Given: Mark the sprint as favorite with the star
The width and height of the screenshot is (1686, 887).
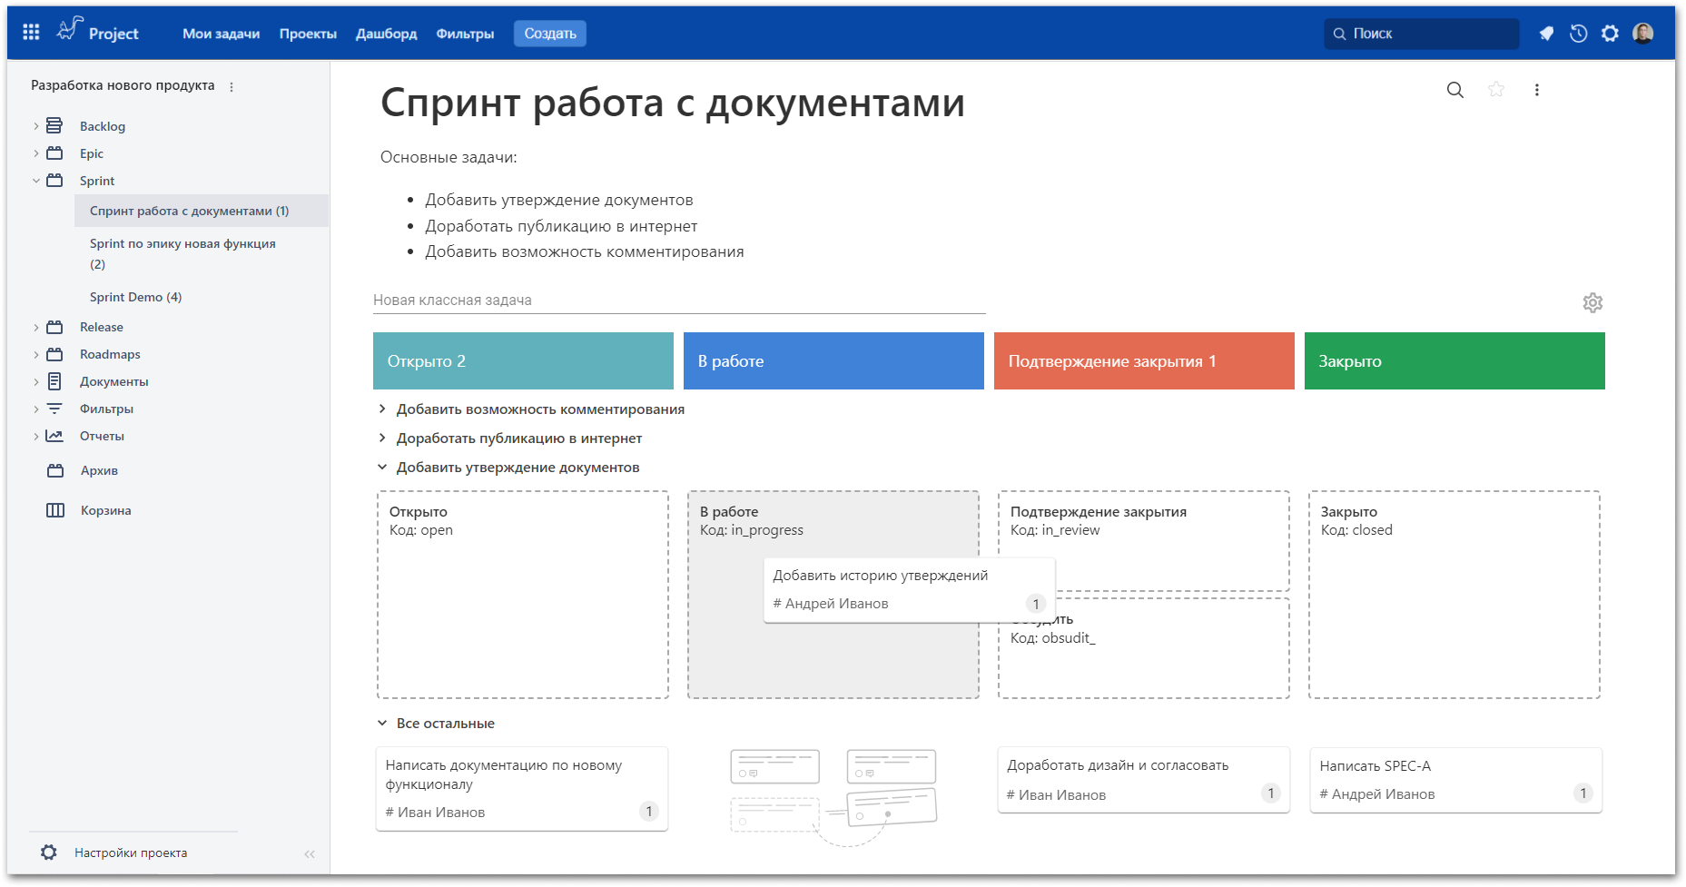Looking at the screenshot, I should [x=1496, y=90].
